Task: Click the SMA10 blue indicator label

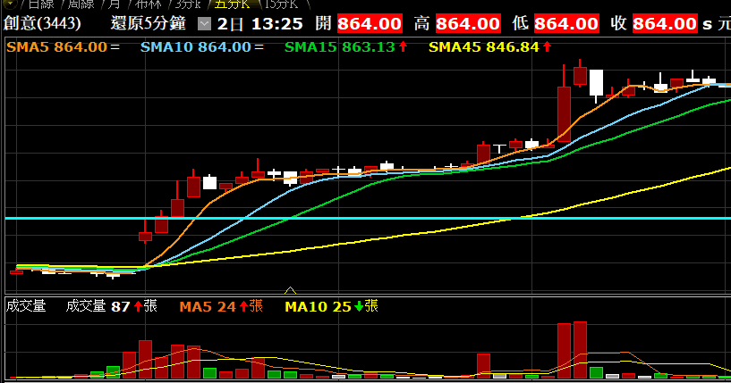Action: click(195, 46)
